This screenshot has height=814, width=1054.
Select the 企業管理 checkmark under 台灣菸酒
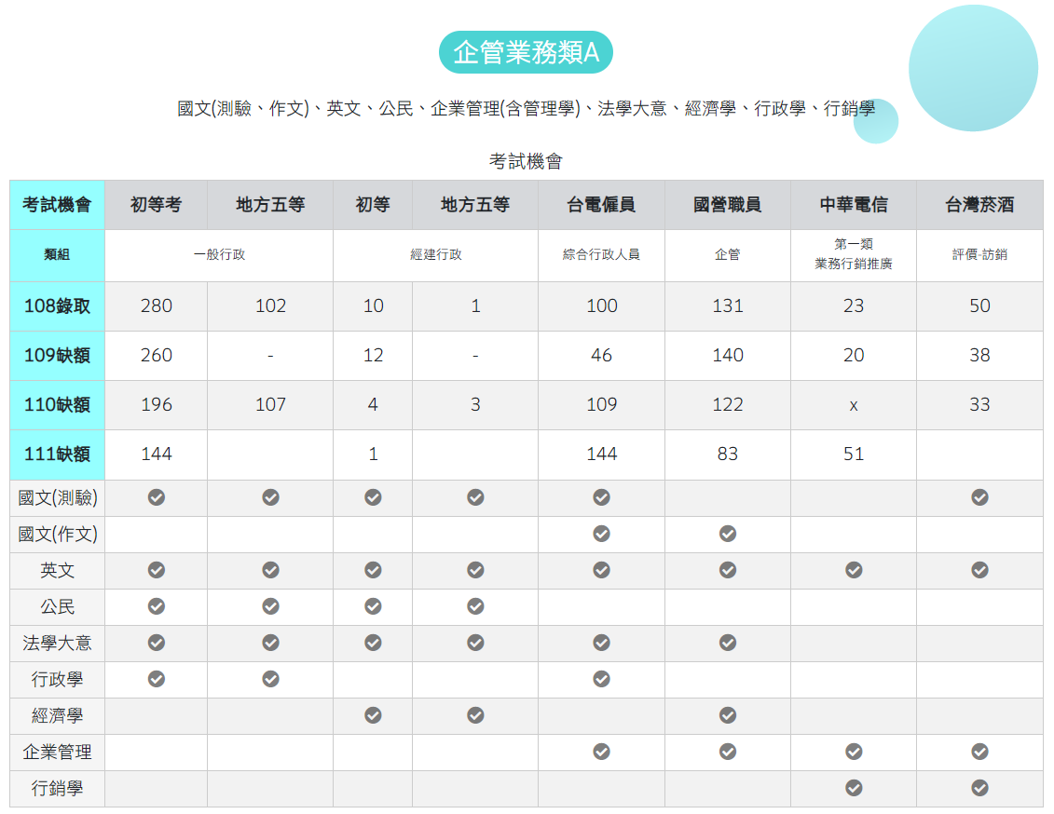(x=980, y=752)
